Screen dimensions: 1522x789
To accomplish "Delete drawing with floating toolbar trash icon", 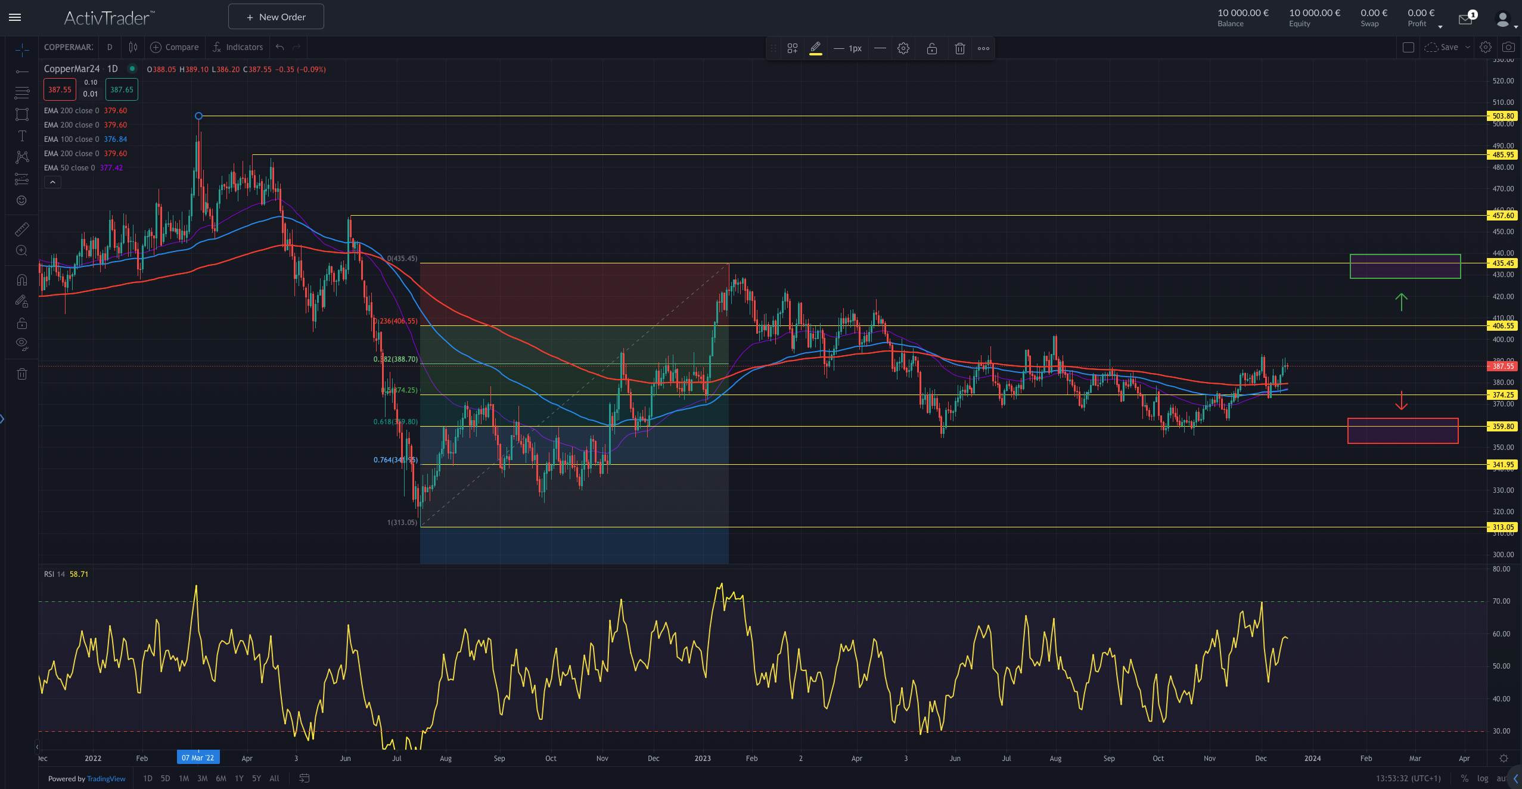I will (959, 49).
